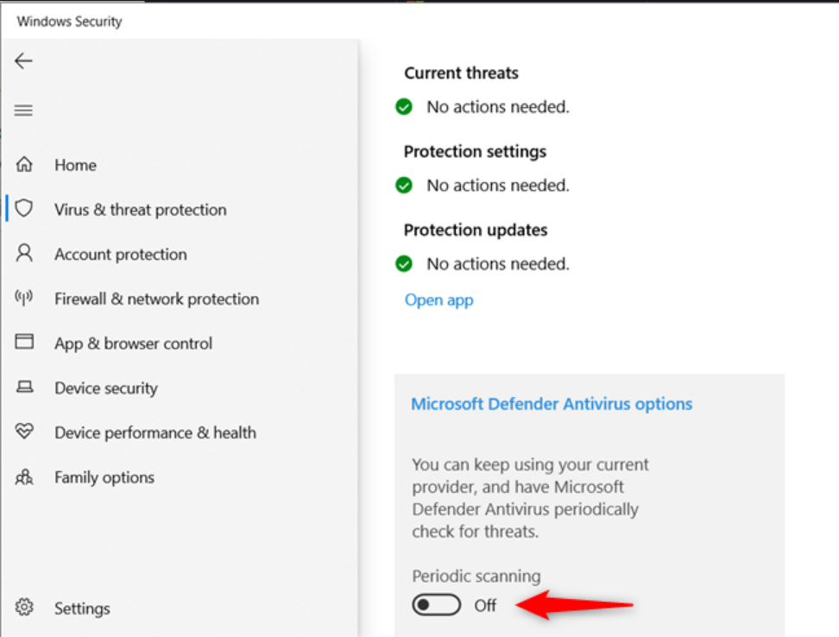The height and width of the screenshot is (637, 839).
Task: Click the Current threats green checkmark
Action: [x=403, y=107]
